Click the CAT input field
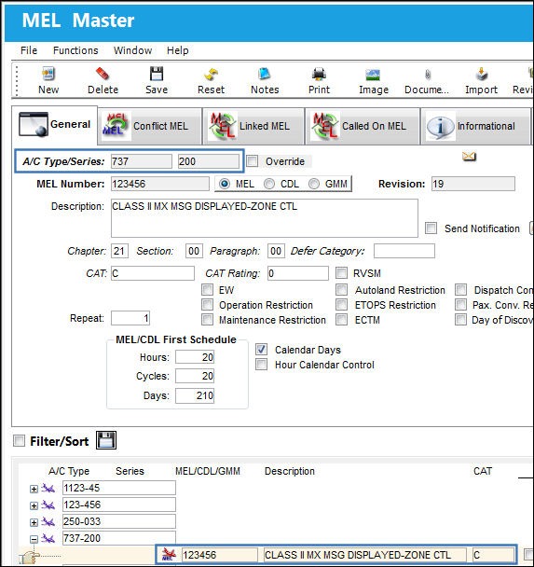The width and height of the screenshot is (534, 567). 153,273
